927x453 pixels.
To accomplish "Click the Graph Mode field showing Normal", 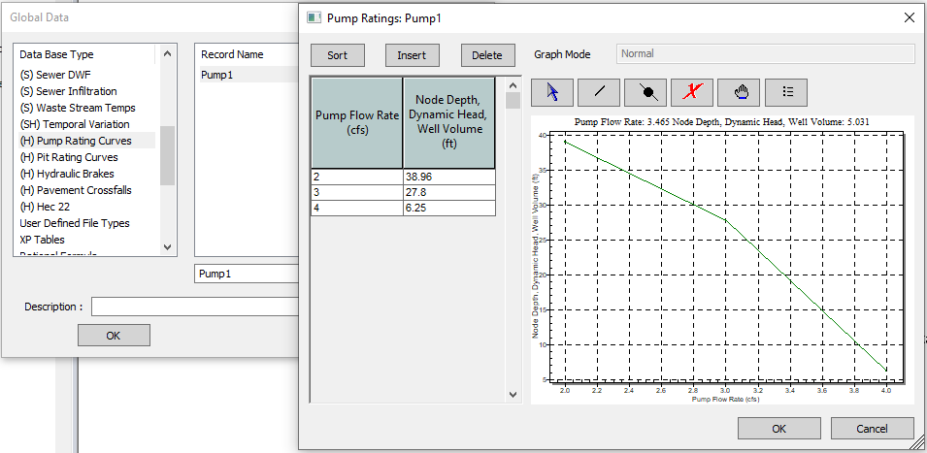I will 765,53.
